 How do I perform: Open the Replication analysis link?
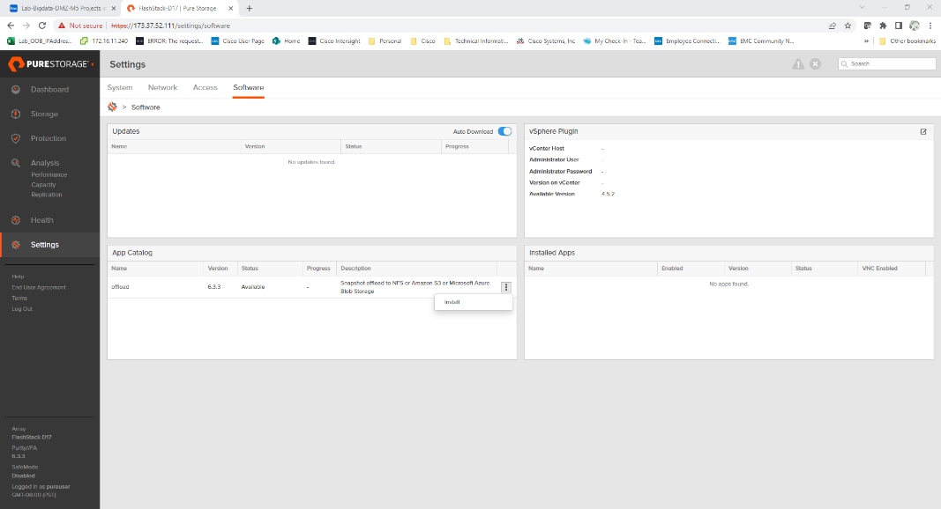[x=46, y=195]
